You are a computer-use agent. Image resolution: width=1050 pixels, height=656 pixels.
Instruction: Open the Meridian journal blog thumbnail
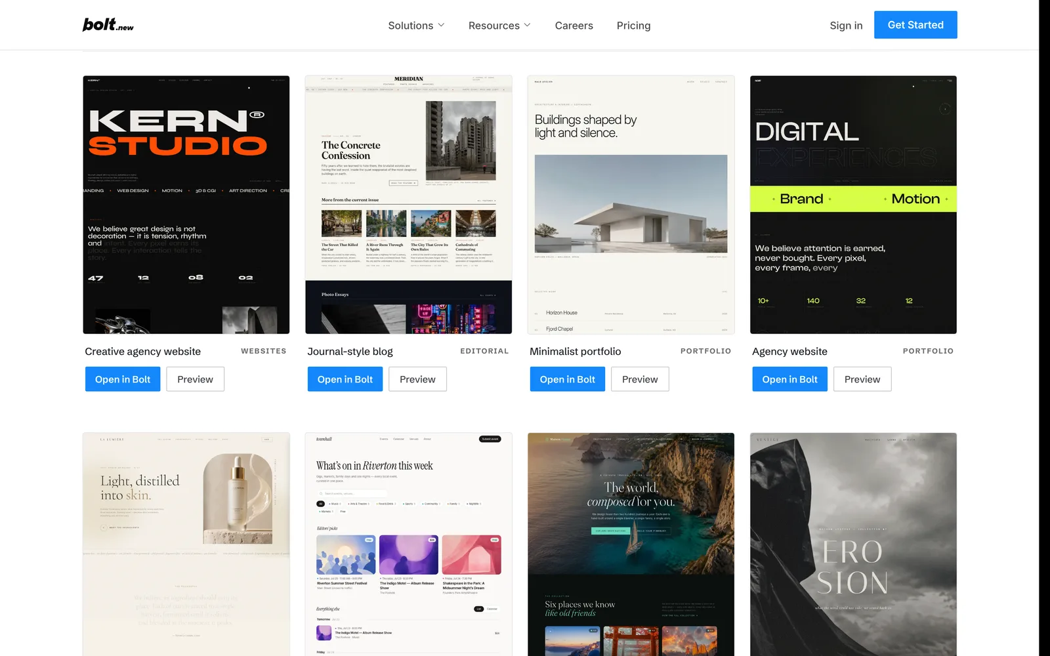[x=408, y=205]
